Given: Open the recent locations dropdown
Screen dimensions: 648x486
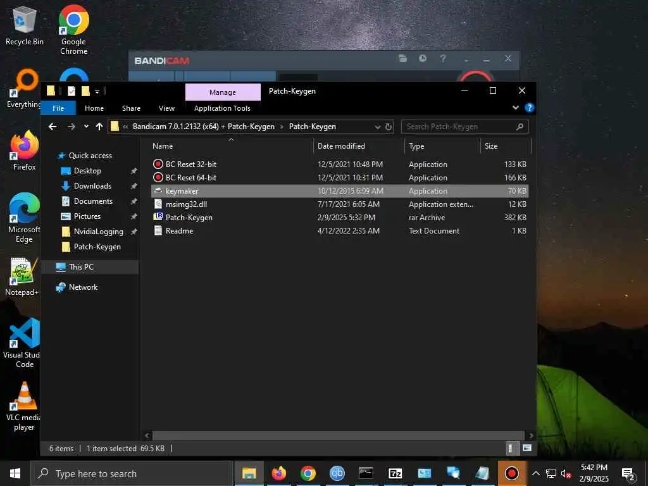Looking at the screenshot, I should [x=86, y=127].
